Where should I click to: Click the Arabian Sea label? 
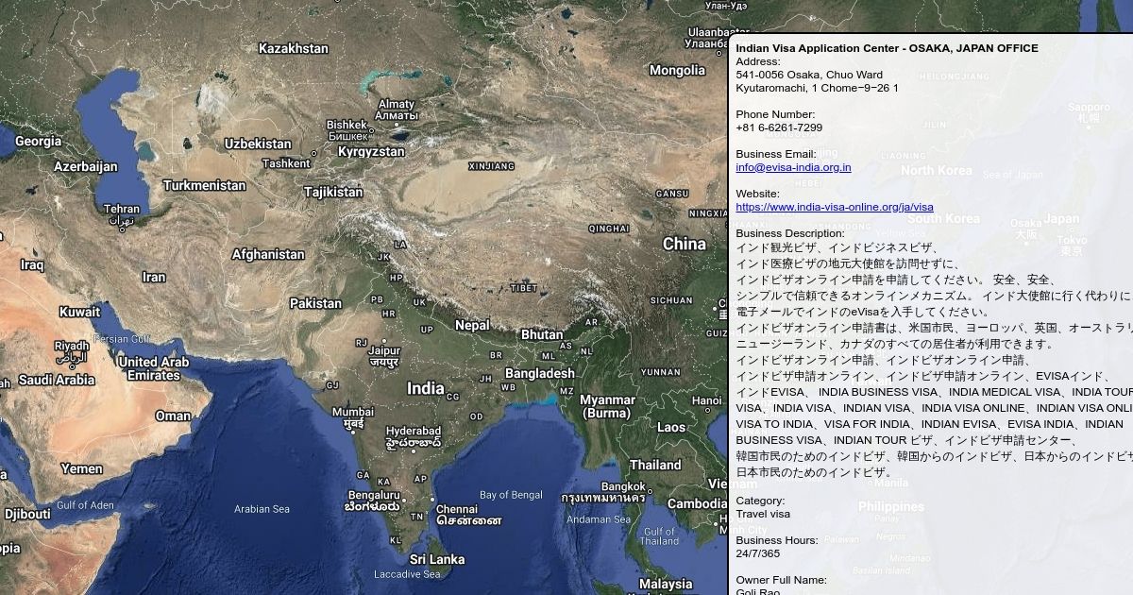262,509
